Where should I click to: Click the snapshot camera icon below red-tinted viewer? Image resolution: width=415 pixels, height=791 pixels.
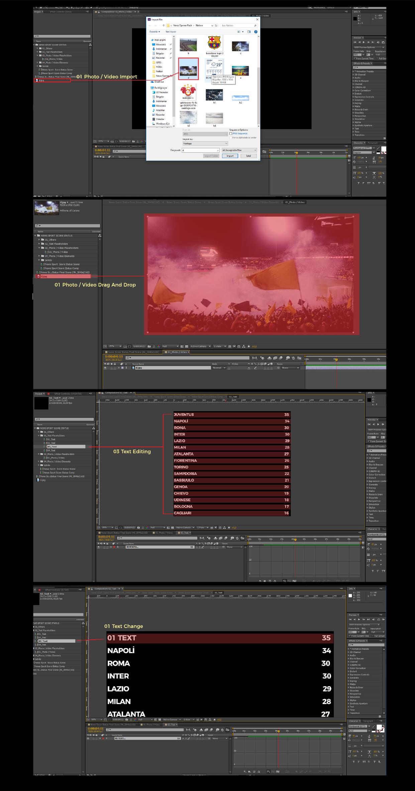[149, 346]
